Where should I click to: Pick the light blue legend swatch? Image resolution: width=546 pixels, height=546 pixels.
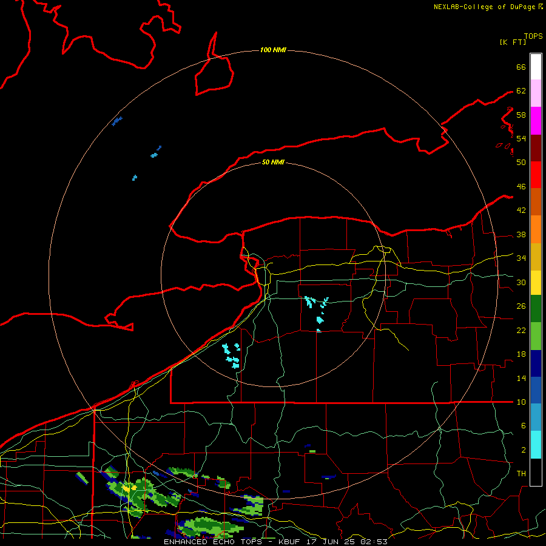[x=536, y=417]
